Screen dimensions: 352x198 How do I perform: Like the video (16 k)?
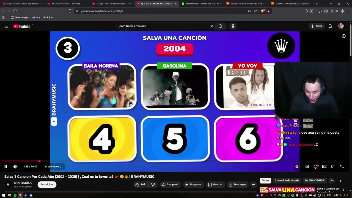[140, 185]
